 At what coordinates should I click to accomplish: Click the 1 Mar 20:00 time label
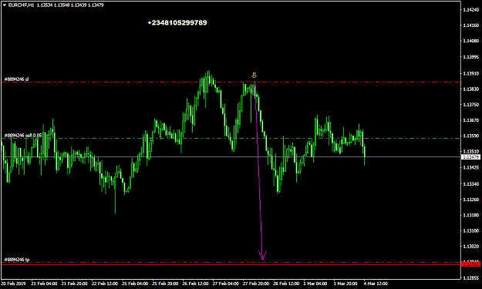(345, 284)
